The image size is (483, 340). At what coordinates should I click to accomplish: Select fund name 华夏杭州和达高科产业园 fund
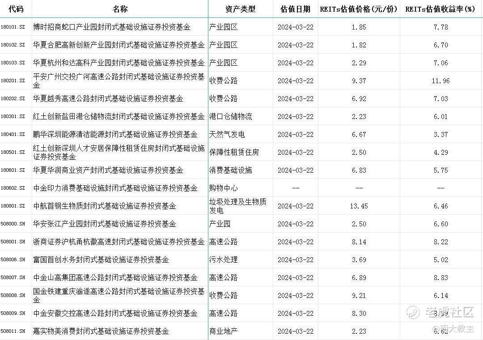(x=119, y=63)
